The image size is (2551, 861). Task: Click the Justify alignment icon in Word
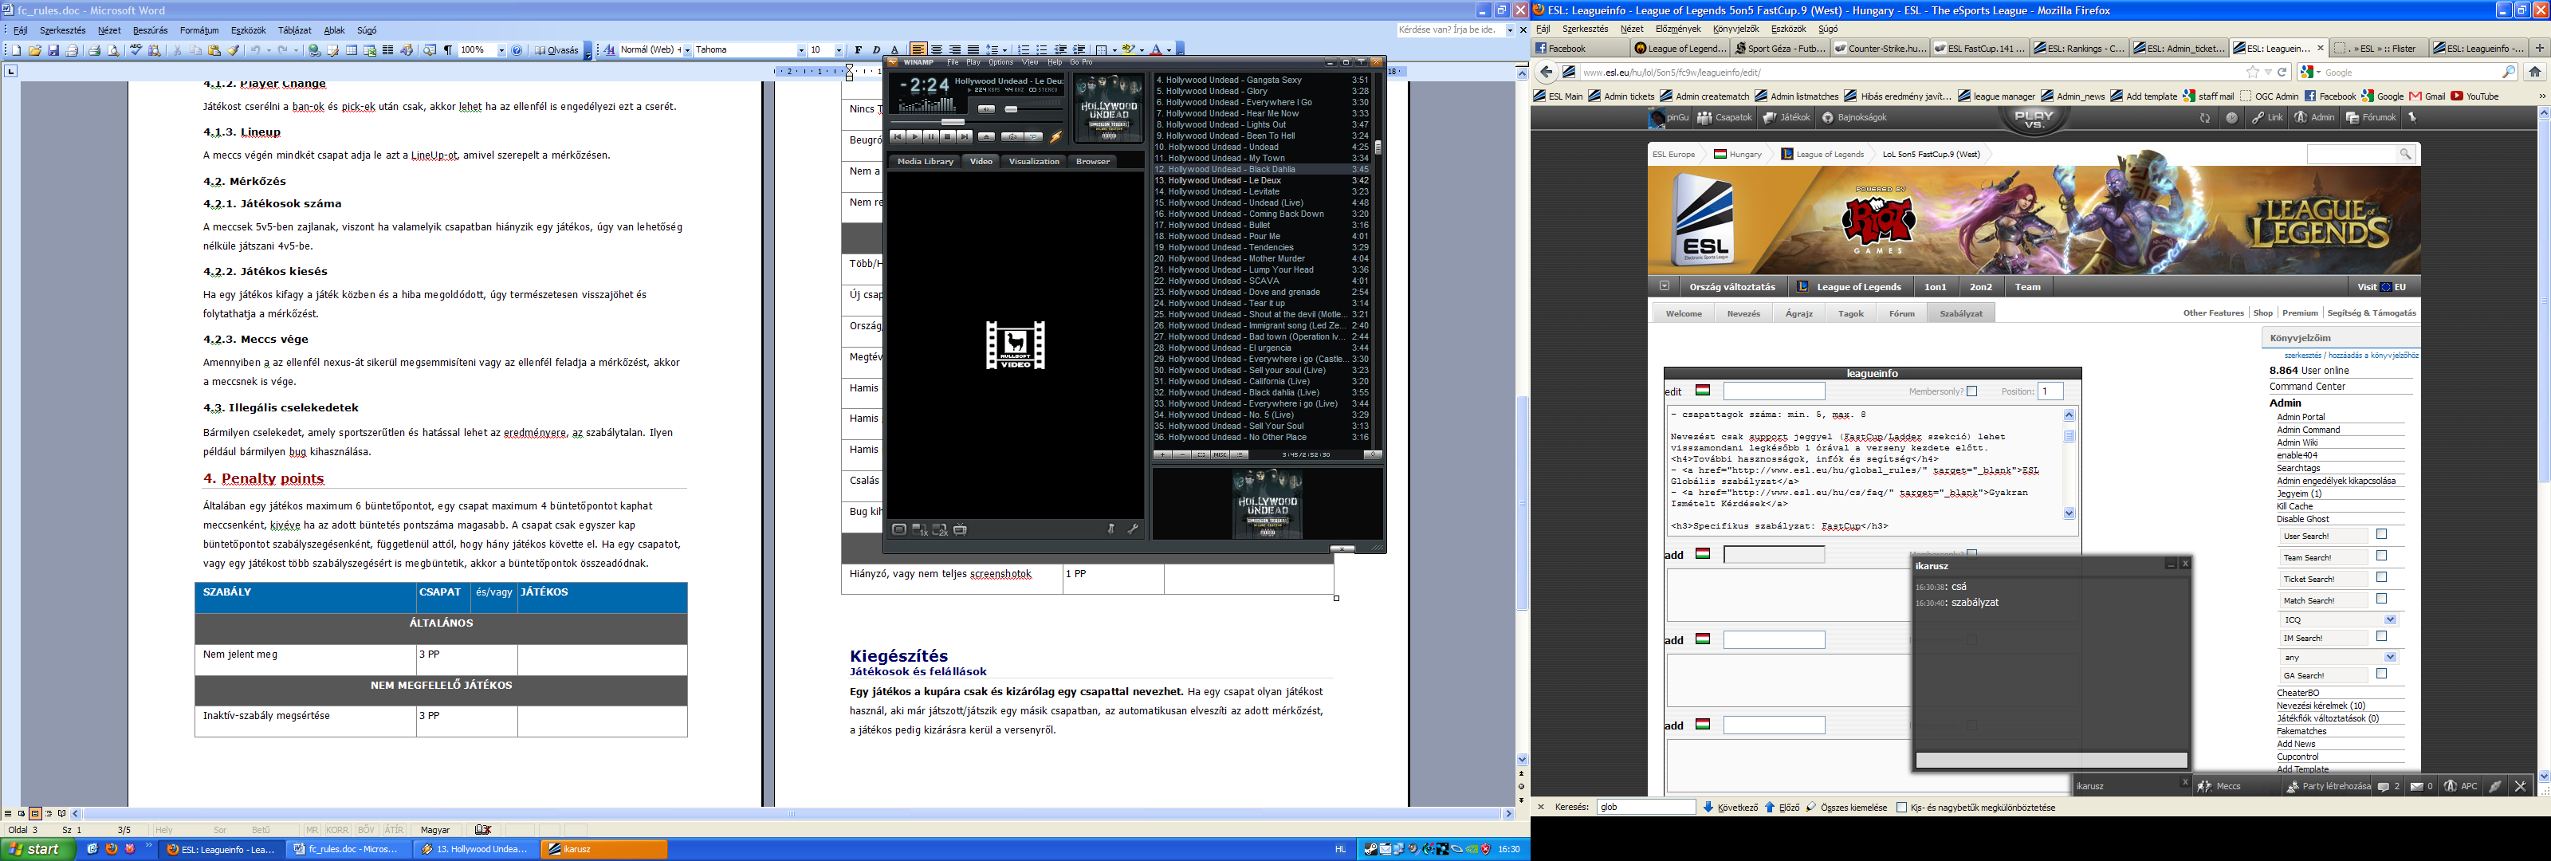point(973,50)
